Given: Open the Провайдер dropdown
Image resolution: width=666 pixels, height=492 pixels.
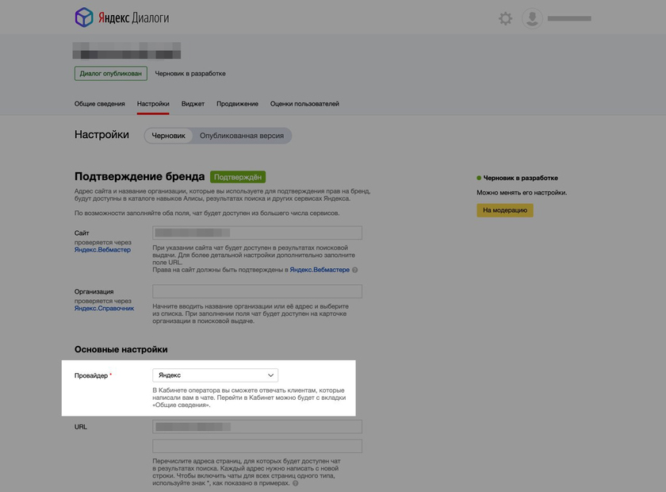Looking at the screenshot, I should coord(215,374).
